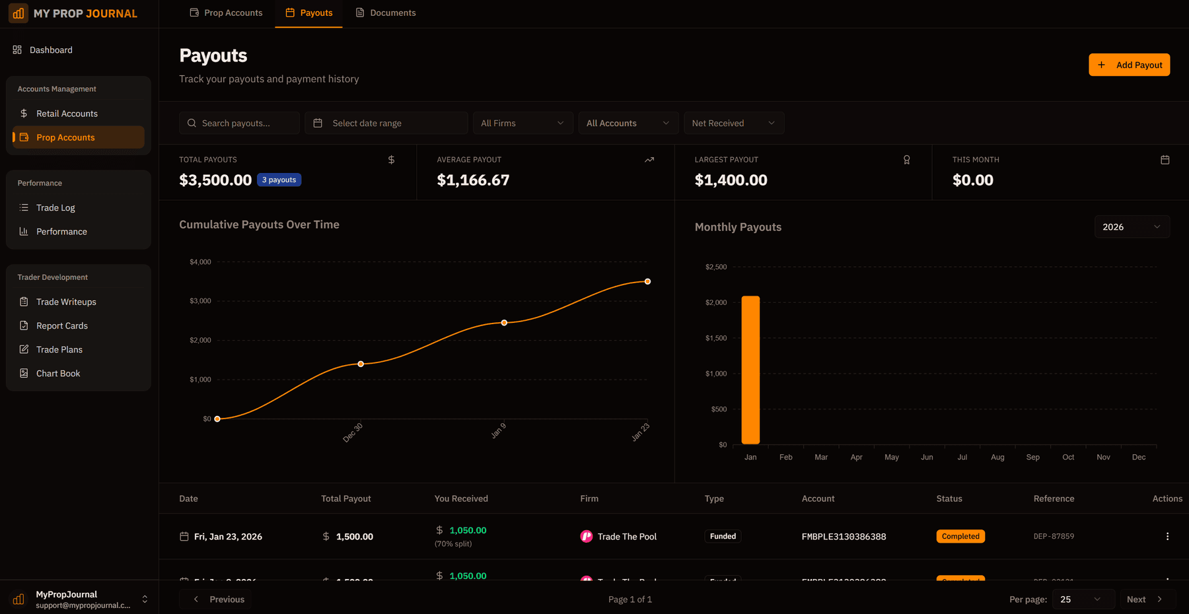Click the Search payouts input field
Viewport: 1189px width, 614px height.
239,123
